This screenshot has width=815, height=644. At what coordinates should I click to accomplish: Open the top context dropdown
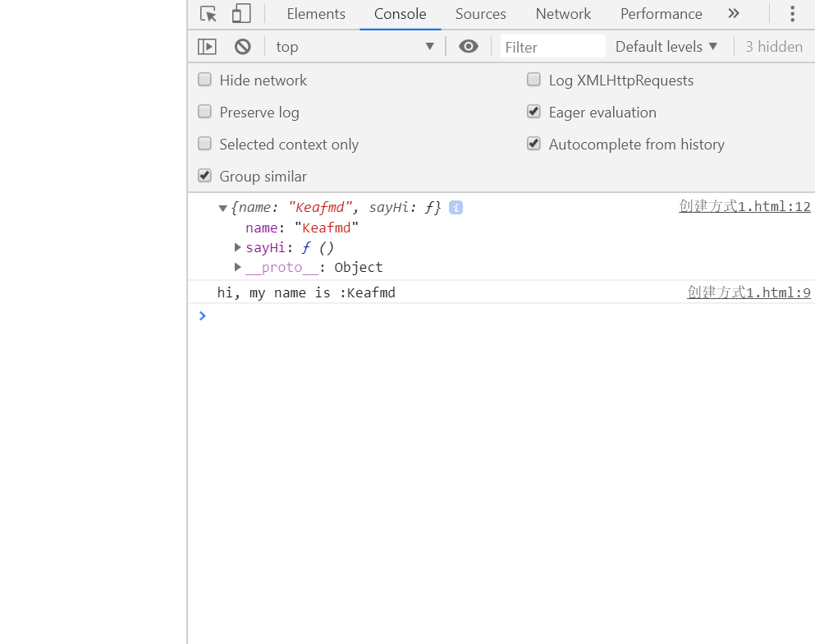point(355,47)
